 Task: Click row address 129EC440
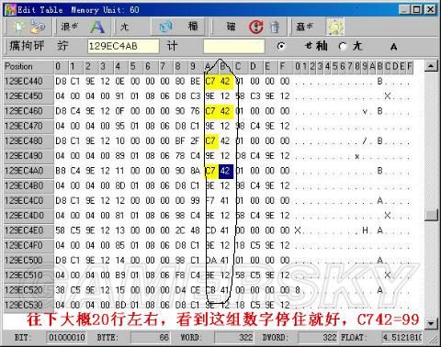tap(28, 82)
